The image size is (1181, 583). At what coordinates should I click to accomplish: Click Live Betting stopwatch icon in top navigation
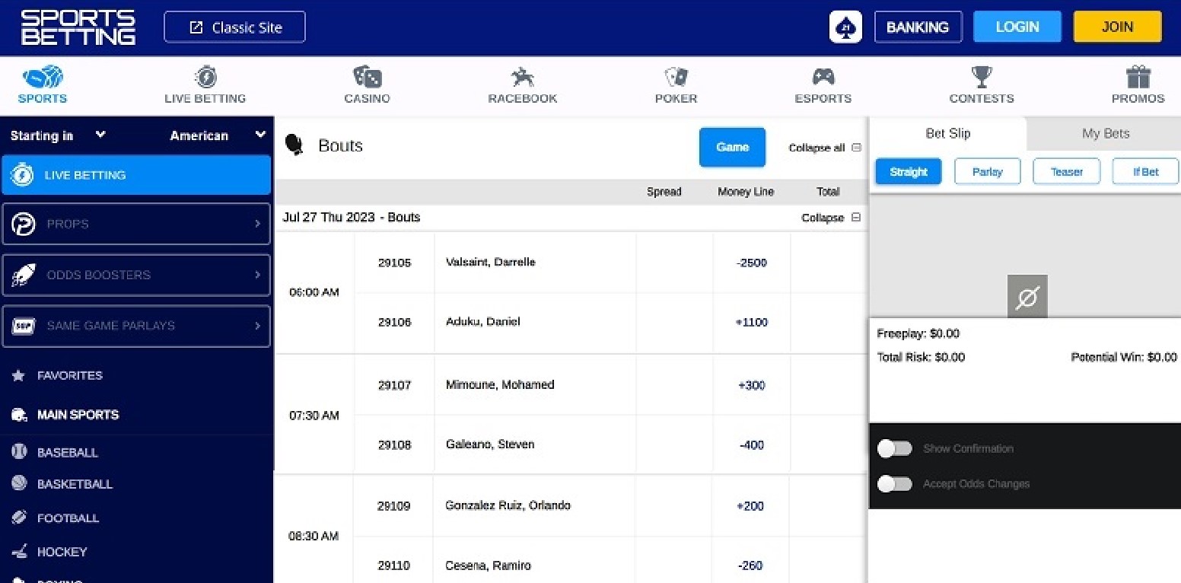[205, 77]
